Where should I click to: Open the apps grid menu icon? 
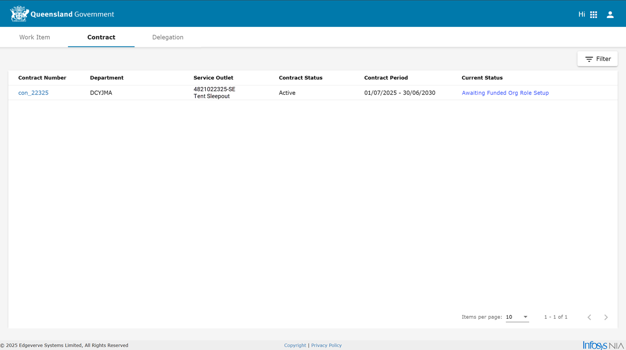[593, 15]
